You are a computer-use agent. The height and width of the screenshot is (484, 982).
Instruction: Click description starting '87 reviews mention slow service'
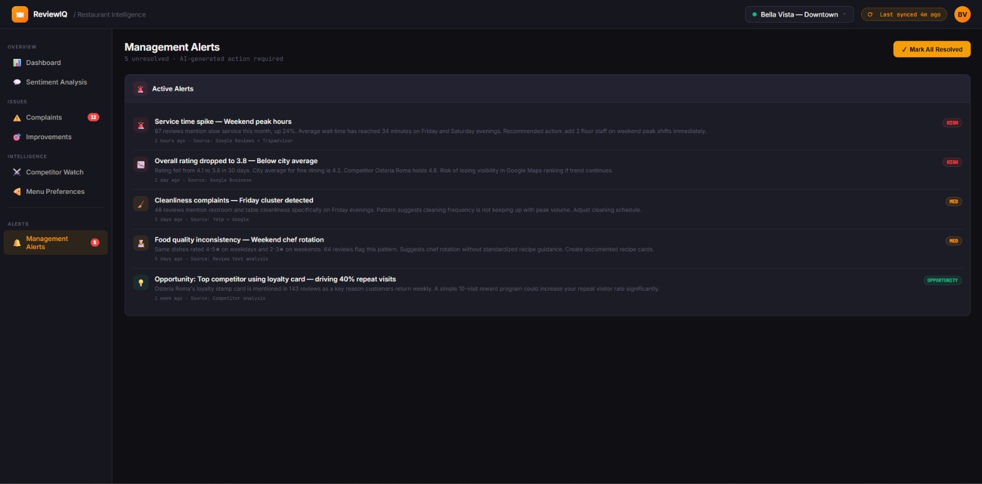pos(430,131)
